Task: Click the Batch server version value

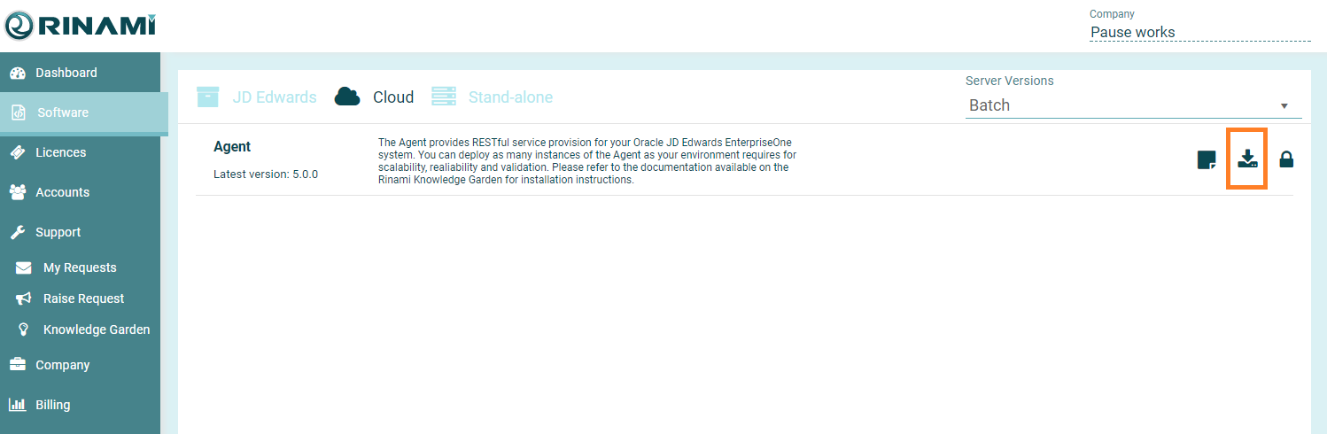Action: point(989,105)
